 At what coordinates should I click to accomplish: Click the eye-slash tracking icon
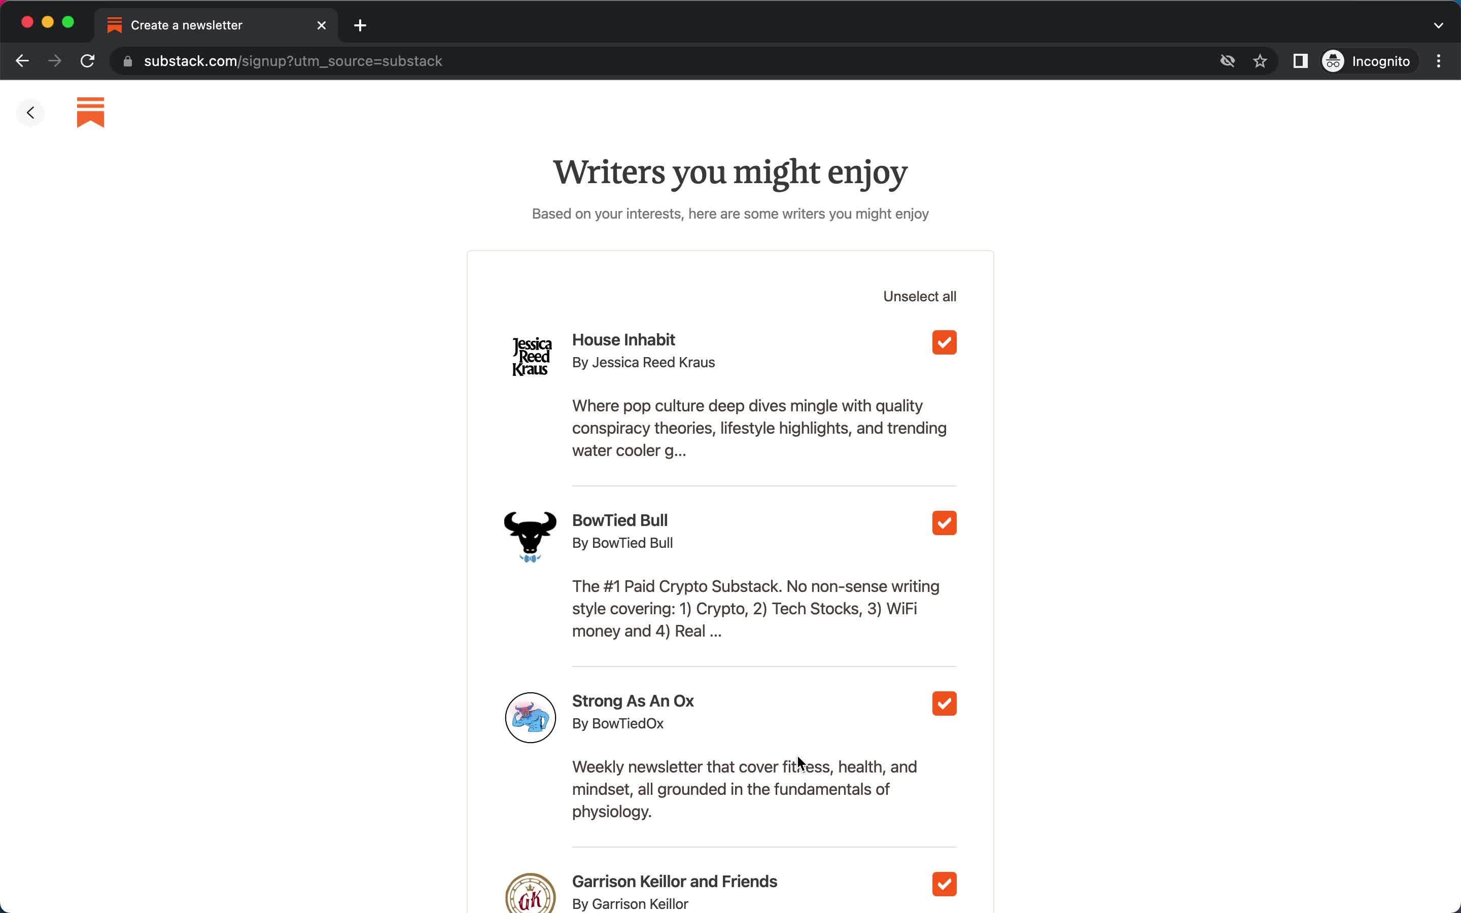(x=1227, y=61)
